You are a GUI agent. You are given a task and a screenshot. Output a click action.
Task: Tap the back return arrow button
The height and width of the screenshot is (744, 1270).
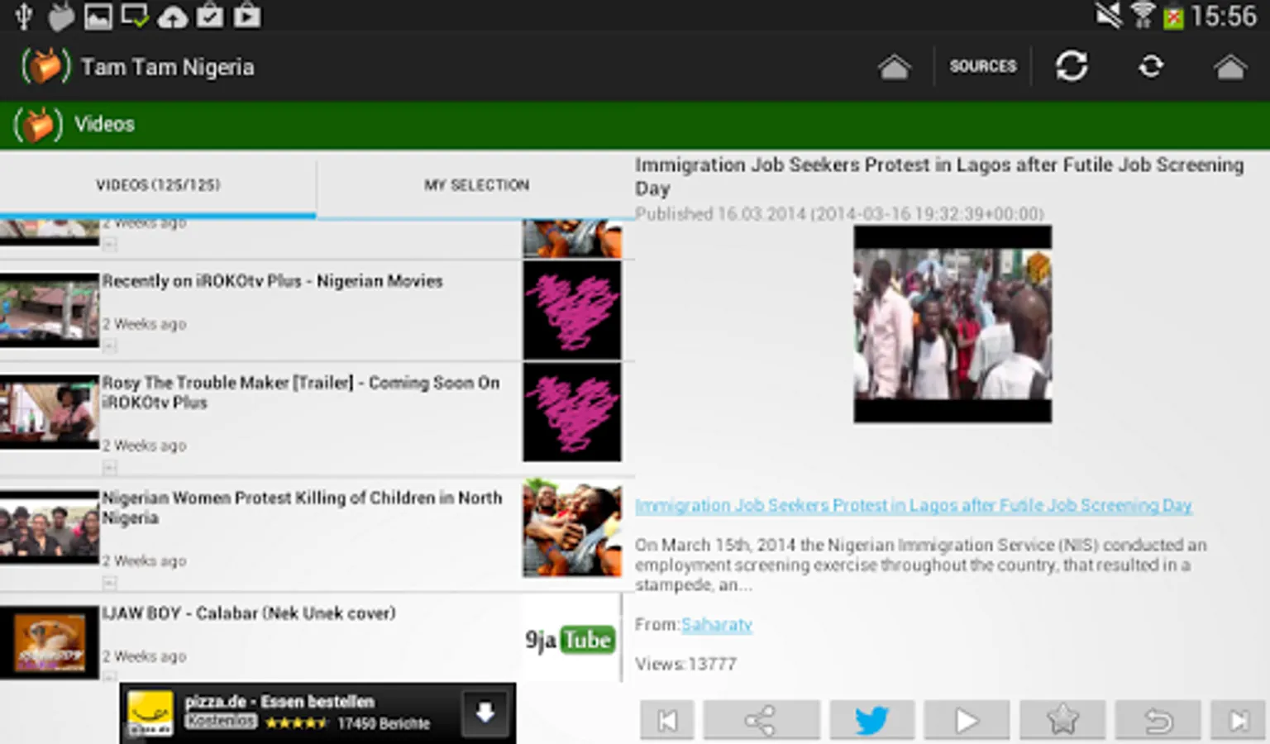tap(1158, 720)
